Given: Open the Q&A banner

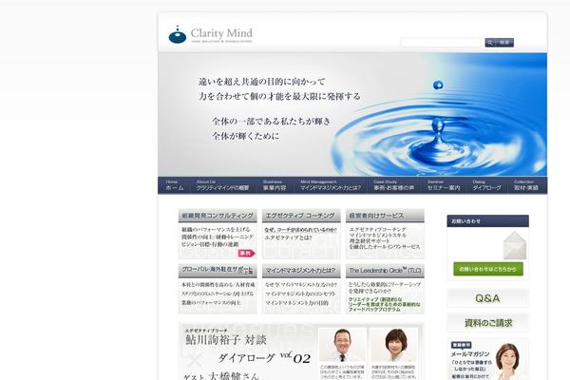Looking at the screenshot, I should [x=488, y=298].
